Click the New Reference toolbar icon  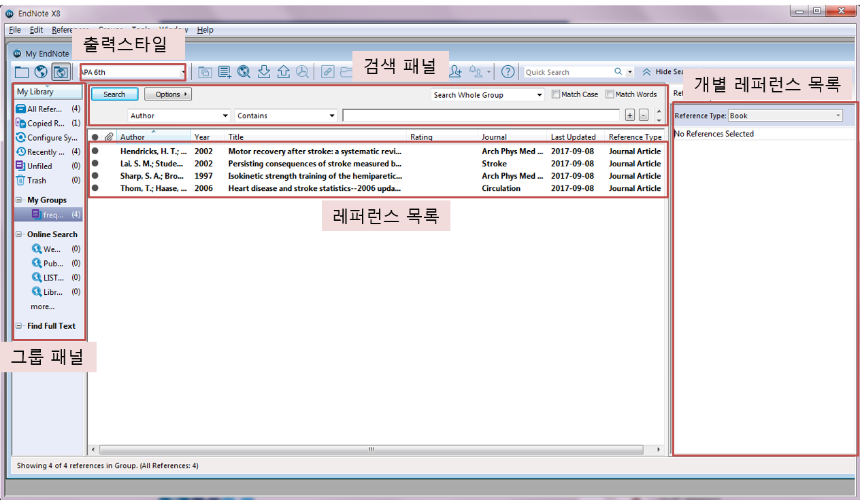225,72
